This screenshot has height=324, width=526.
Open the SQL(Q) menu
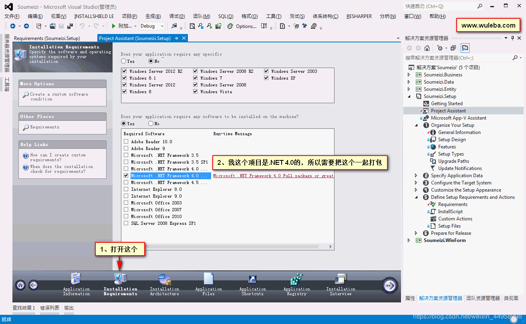226,16
